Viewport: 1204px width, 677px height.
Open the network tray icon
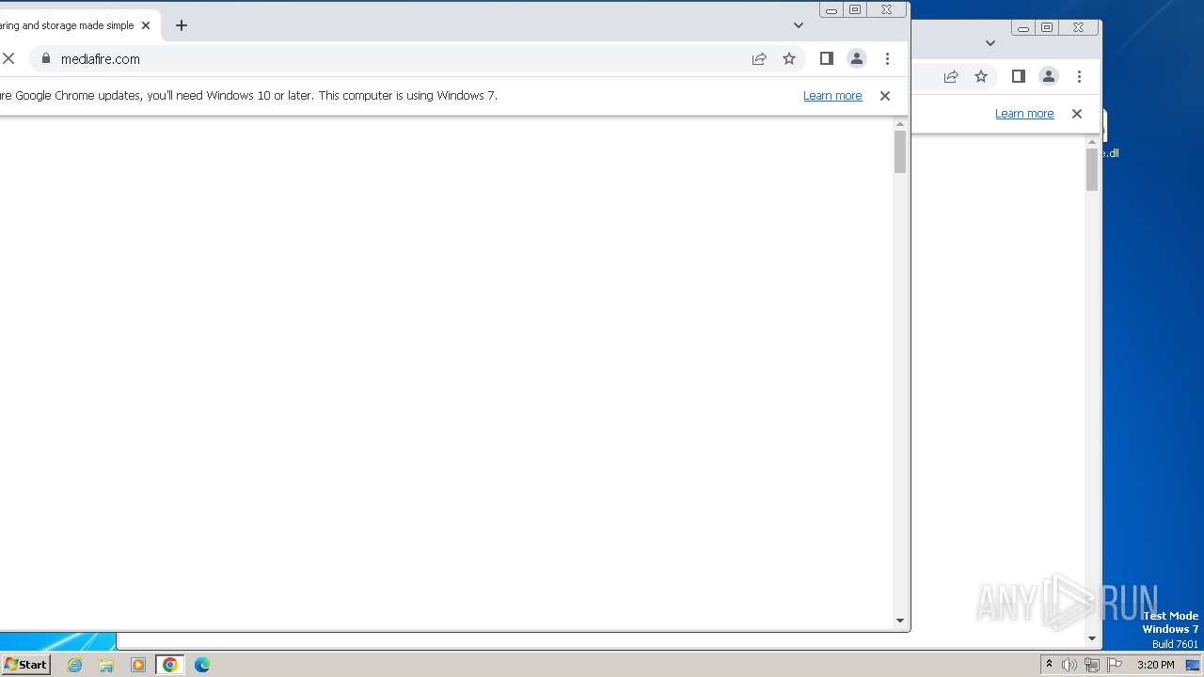tap(1092, 665)
